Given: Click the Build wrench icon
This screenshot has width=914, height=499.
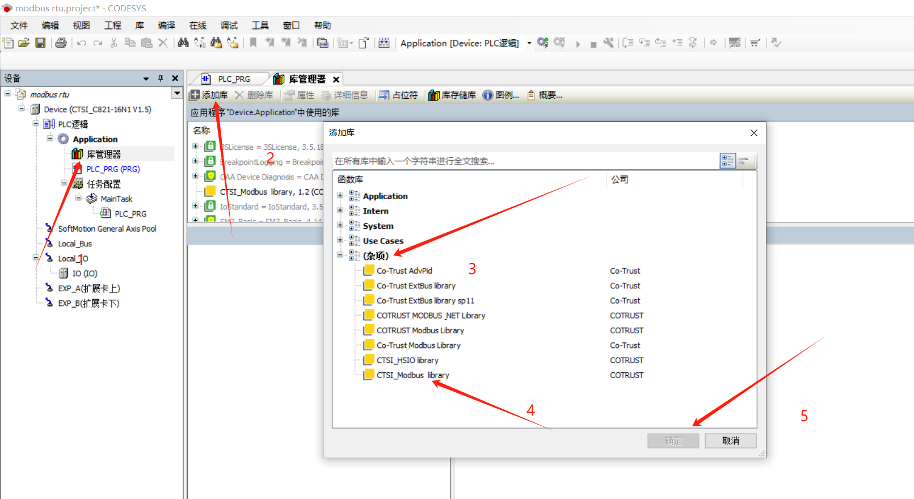Looking at the screenshot, I should 608,43.
